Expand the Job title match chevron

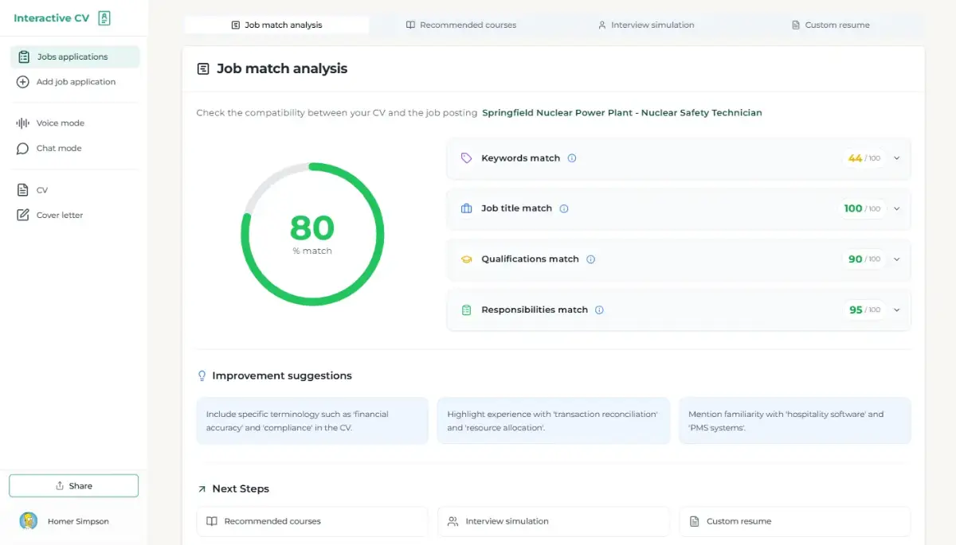click(896, 208)
